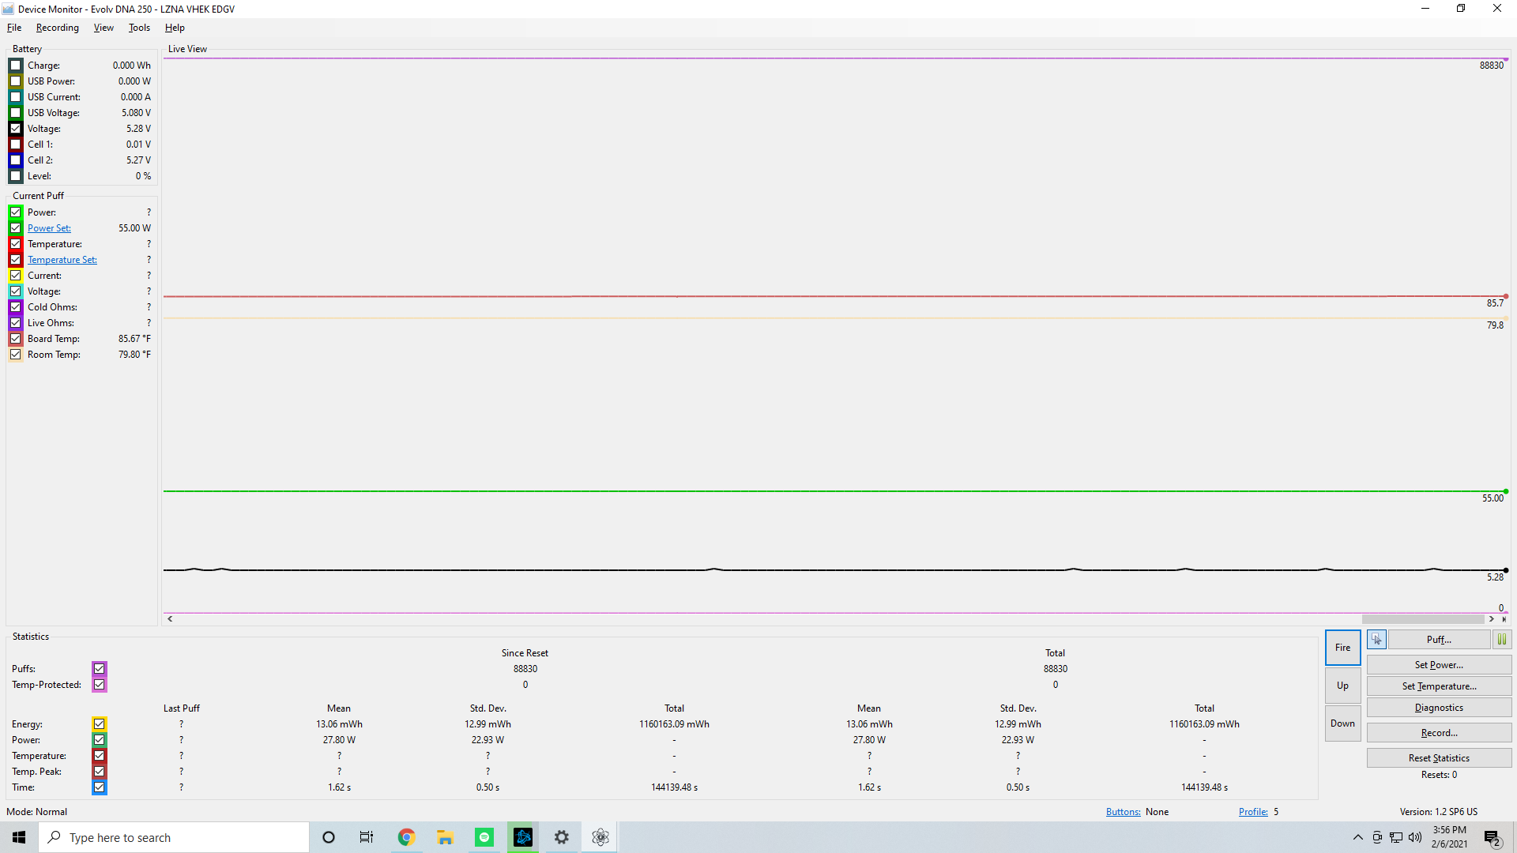1517x853 pixels.
Task: Toggle the Puffs statistics checkbox
Action: (99, 669)
